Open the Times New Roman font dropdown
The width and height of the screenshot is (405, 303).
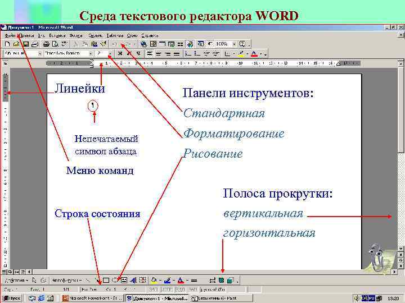(91, 54)
